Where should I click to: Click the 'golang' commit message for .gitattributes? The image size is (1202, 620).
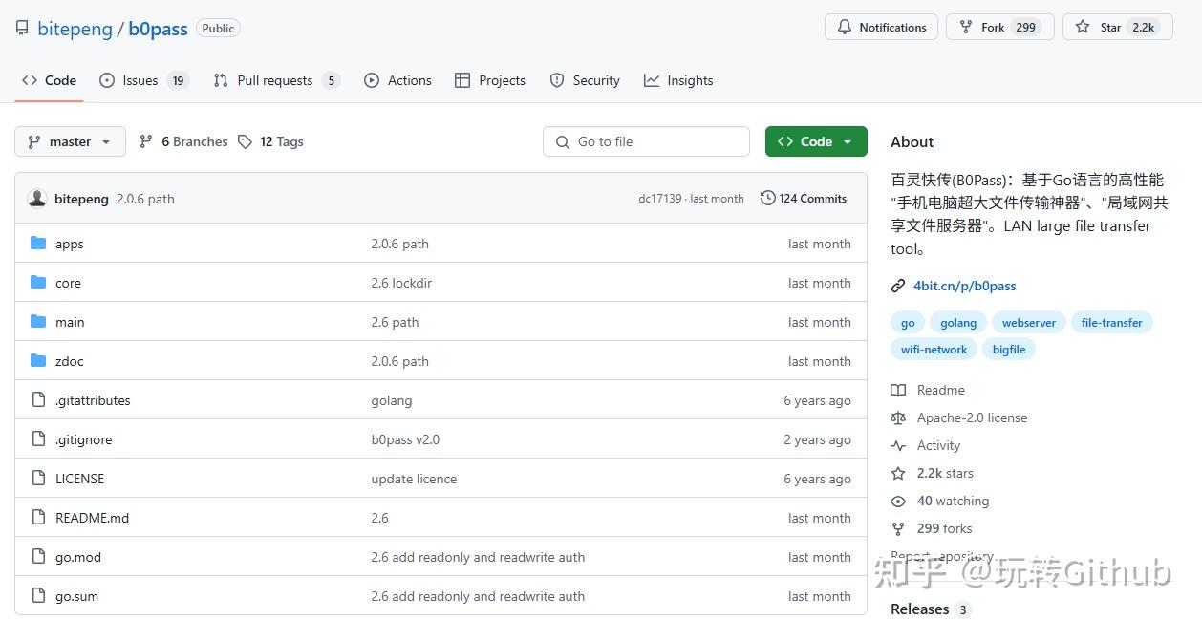click(x=392, y=400)
